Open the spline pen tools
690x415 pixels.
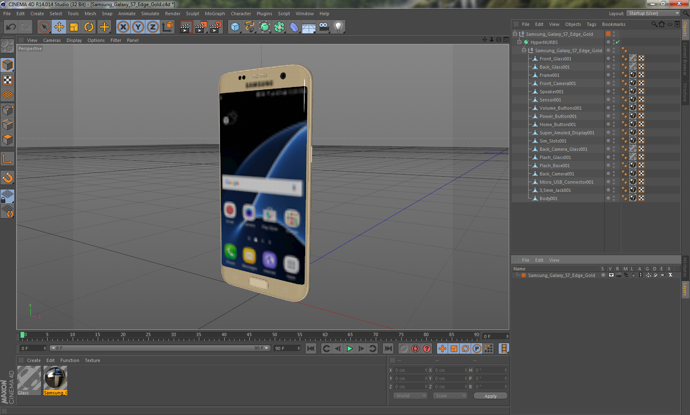point(250,27)
